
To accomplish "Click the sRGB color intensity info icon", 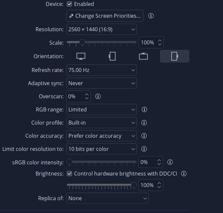I will point(170,162).
